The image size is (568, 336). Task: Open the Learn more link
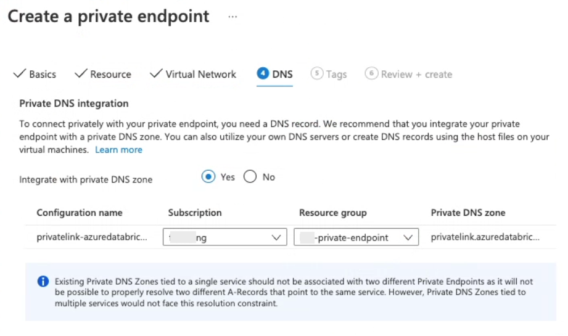(118, 150)
